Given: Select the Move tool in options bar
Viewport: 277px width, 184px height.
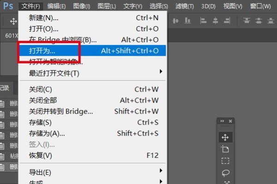Looking at the screenshot, I should (13, 22).
